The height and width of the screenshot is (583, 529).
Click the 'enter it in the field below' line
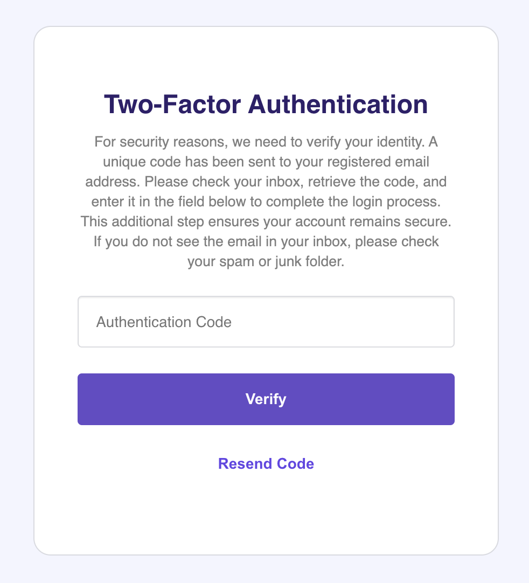266,202
